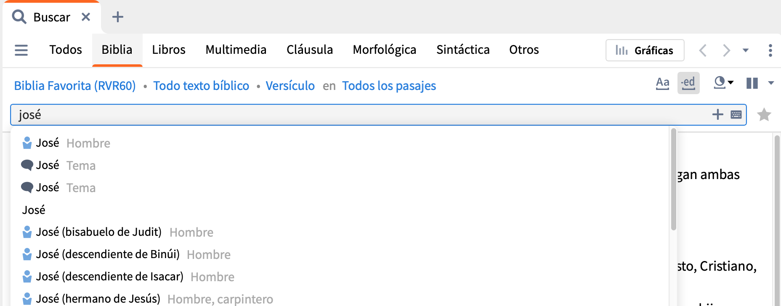The height and width of the screenshot is (306, 781).
Task: Open a new tab with plus
Action: click(118, 17)
